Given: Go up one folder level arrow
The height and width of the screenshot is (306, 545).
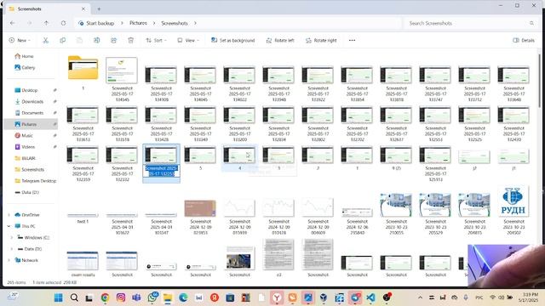Looking at the screenshot, I should [x=46, y=23].
